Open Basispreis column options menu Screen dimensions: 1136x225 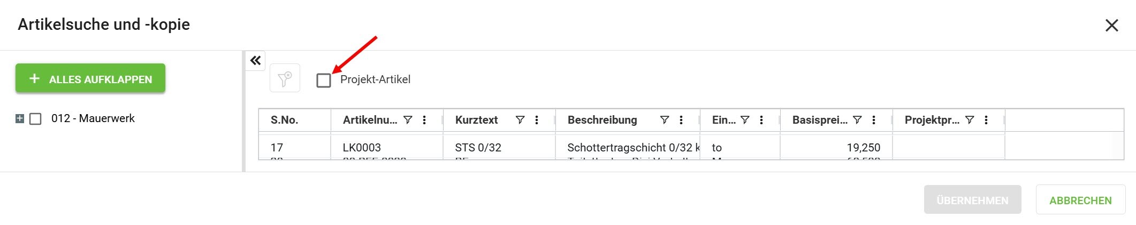click(x=874, y=120)
